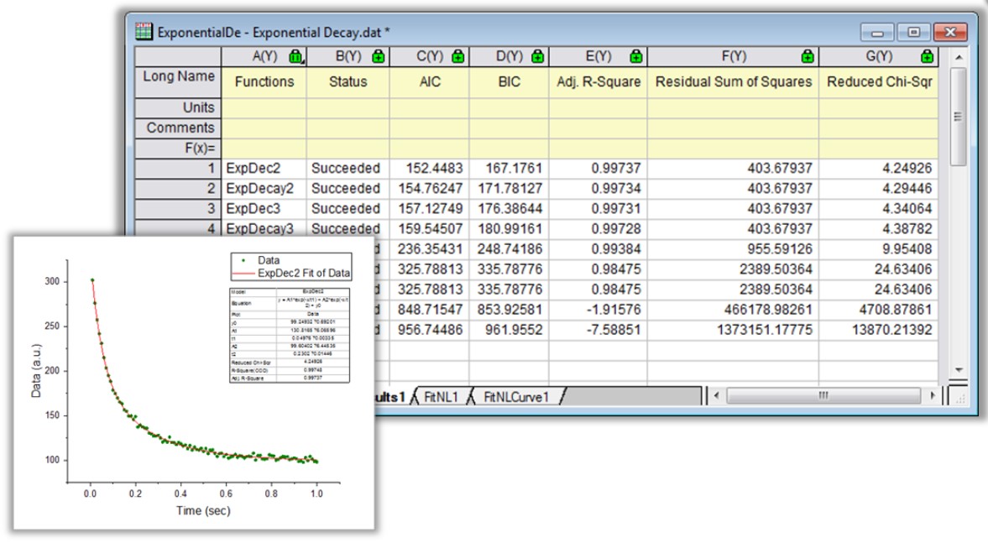Viewport: 988px width, 543px height.
Task: Click the worksheet icon in the title bar
Action: (144, 31)
